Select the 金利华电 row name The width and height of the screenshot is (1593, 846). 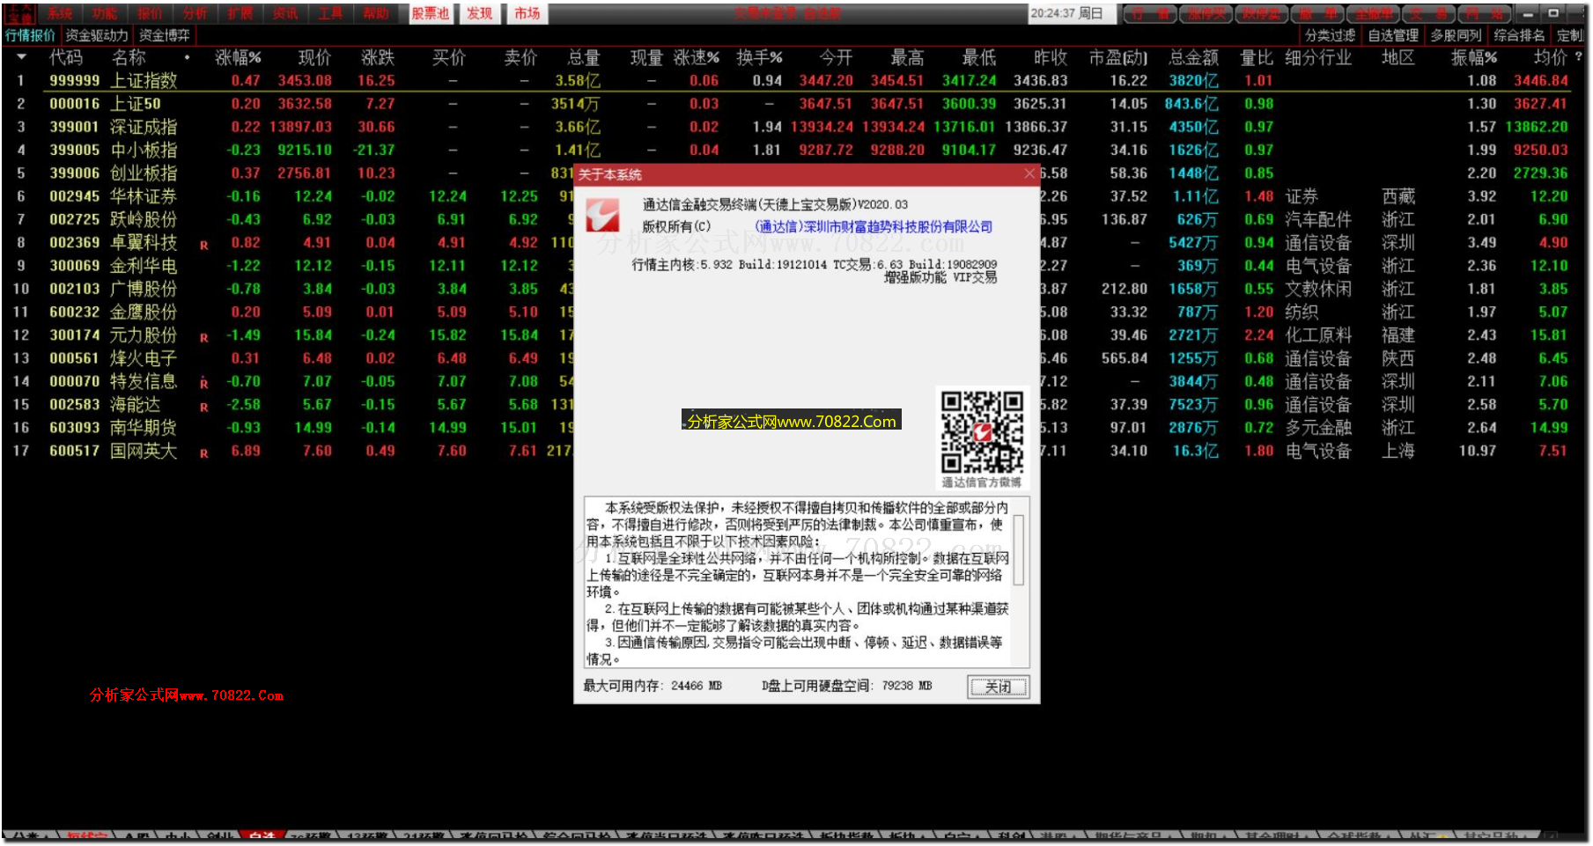click(x=144, y=266)
